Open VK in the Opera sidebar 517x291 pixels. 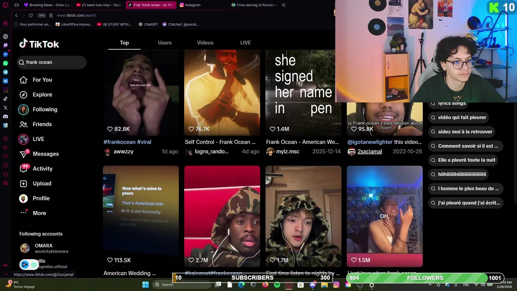click(x=5, y=81)
